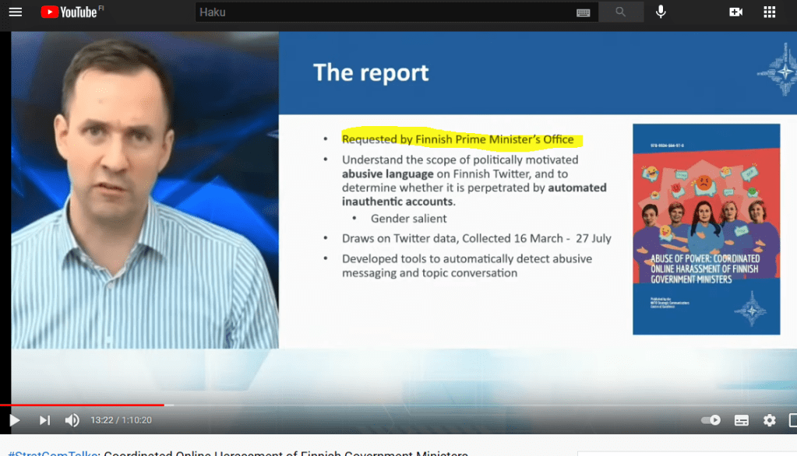Open the on-screen keyboard in search bar
Screen dimensions: 797x456
pos(583,12)
